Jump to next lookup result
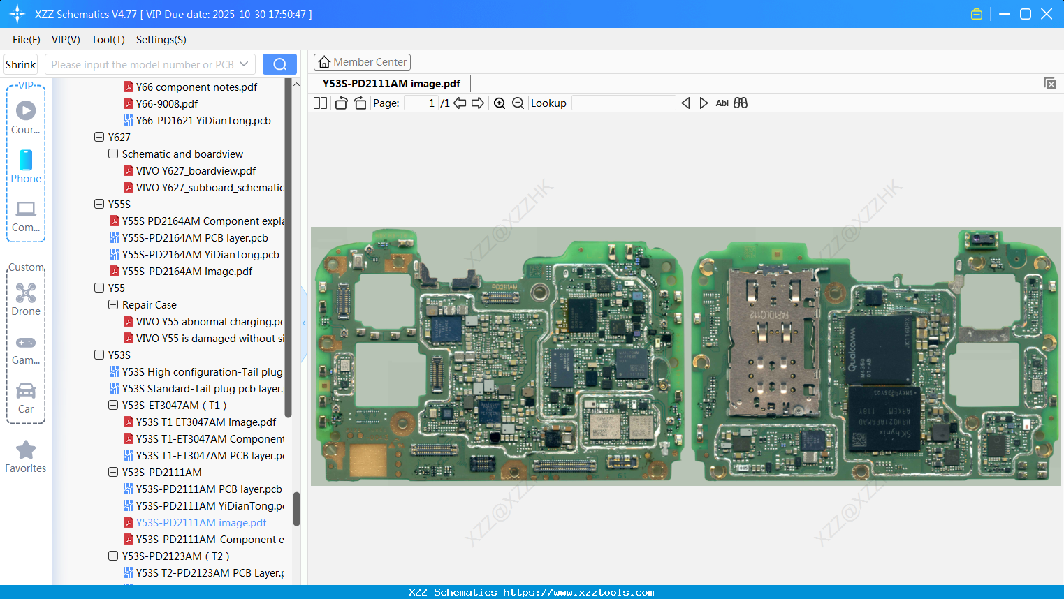This screenshot has height=599, width=1064. 704,103
